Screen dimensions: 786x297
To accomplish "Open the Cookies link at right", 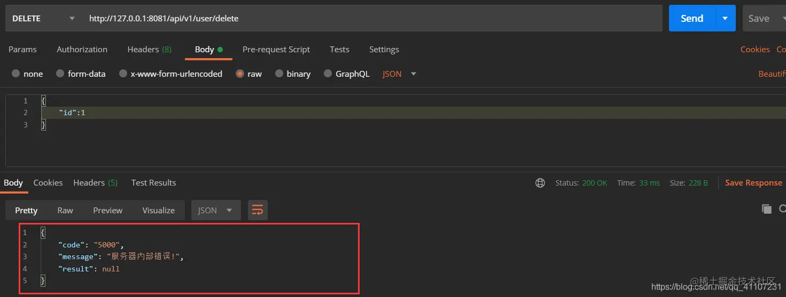I will 754,49.
